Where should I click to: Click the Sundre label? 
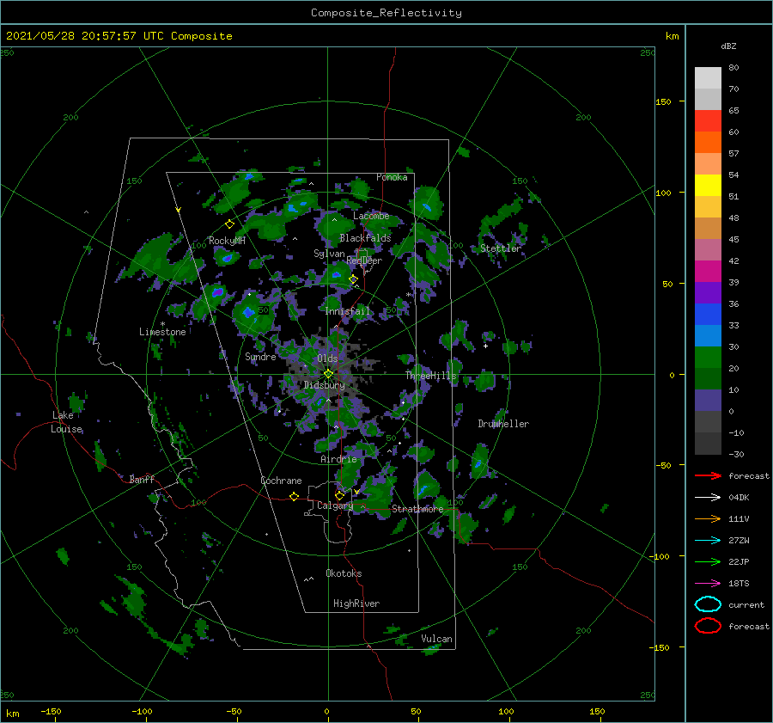[x=260, y=356]
